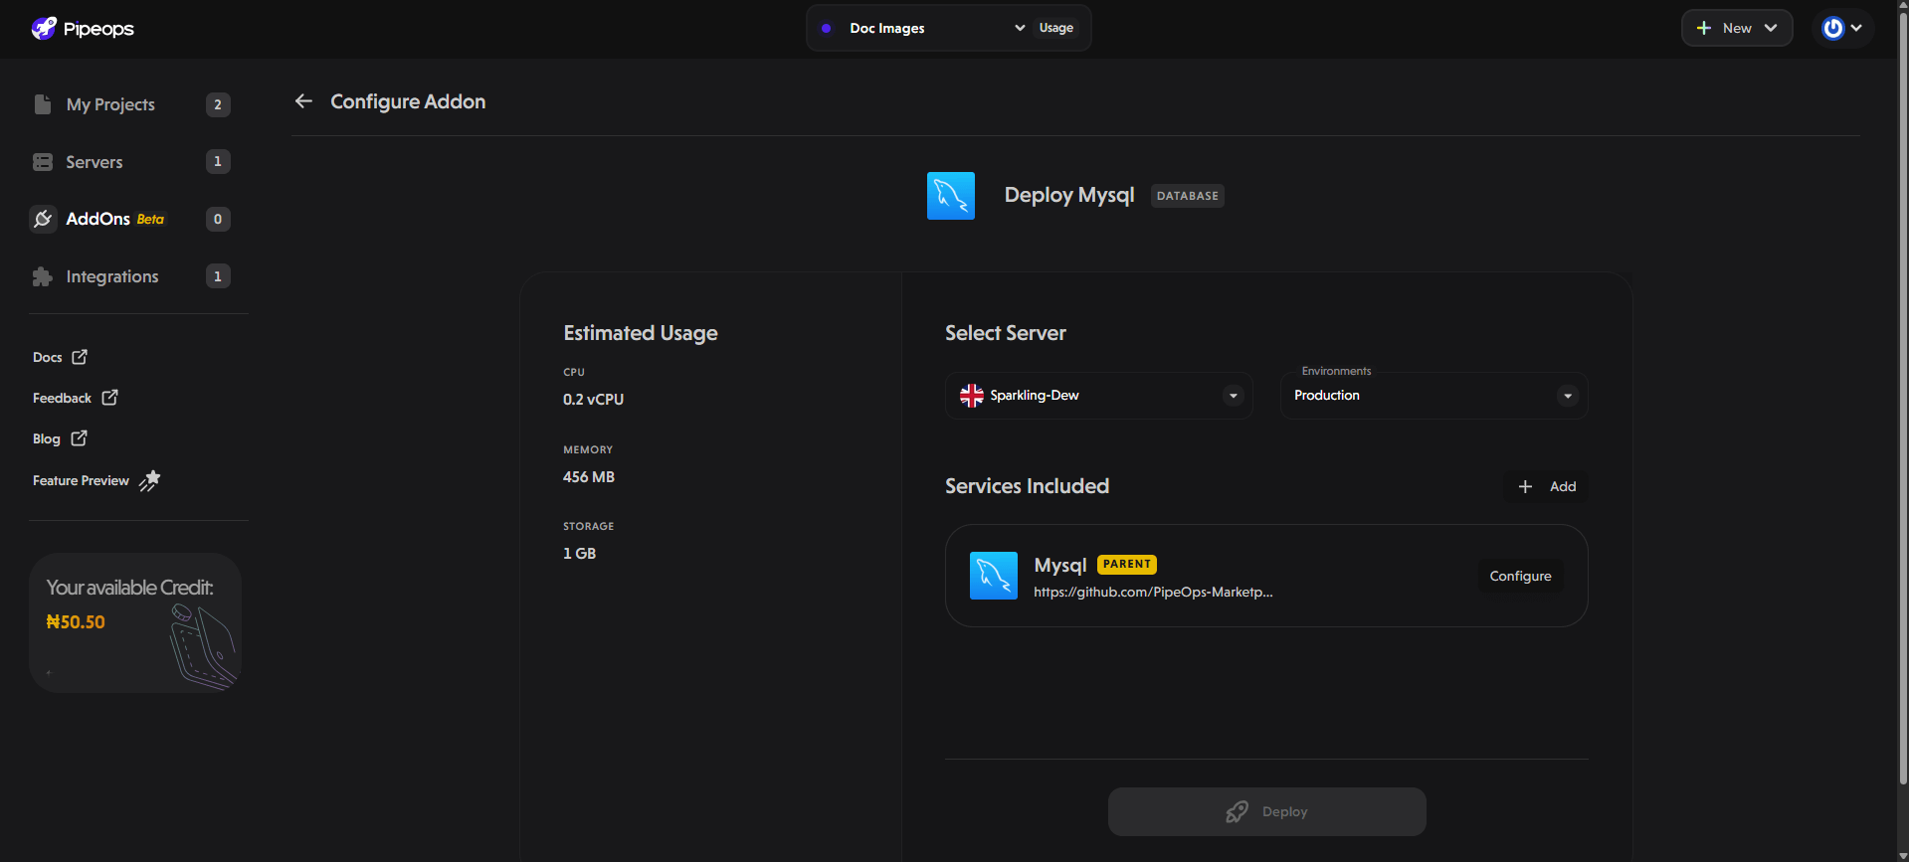This screenshot has height=862, width=1909.
Task: Click the Deploy Mysql dolphin icon
Action: pos(951,196)
